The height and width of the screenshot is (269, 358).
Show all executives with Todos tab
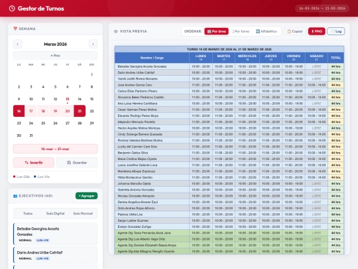click(28, 213)
